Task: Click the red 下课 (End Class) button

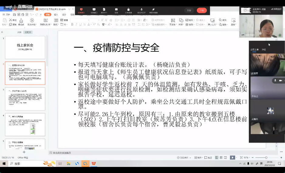Action: [x=202, y=10]
